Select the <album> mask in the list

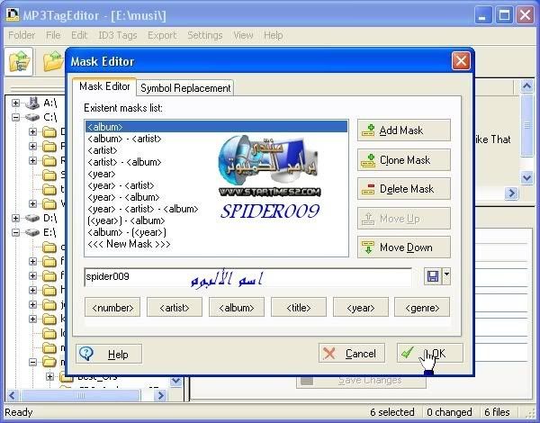[x=216, y=127]
